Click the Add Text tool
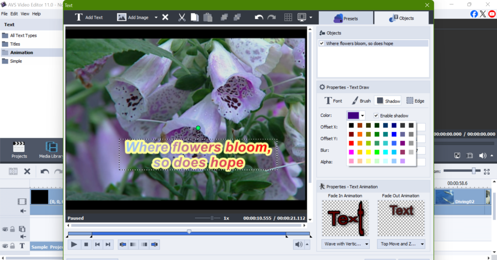 [x=89, y=17]
